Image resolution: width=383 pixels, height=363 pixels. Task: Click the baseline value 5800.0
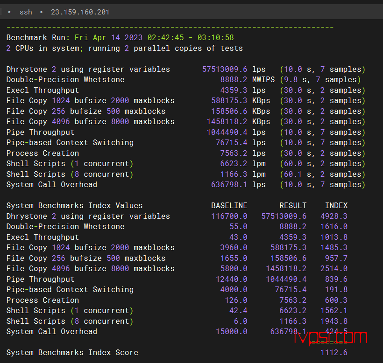point(234,268)
